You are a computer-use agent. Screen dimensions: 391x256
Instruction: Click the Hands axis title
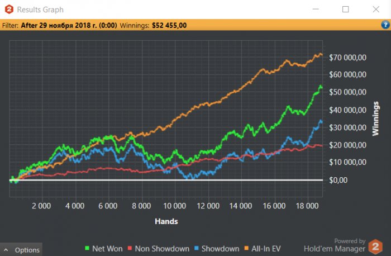(x=166, y=221)
